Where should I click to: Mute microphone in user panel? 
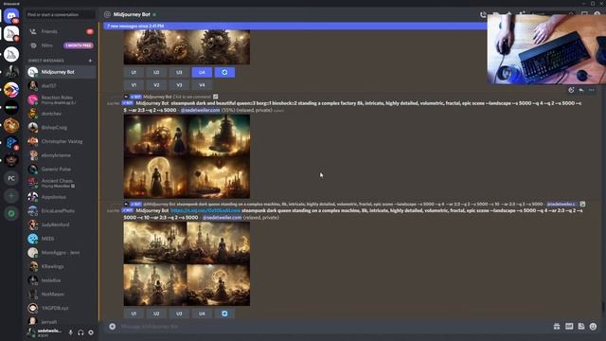click(x=71, y=332)
